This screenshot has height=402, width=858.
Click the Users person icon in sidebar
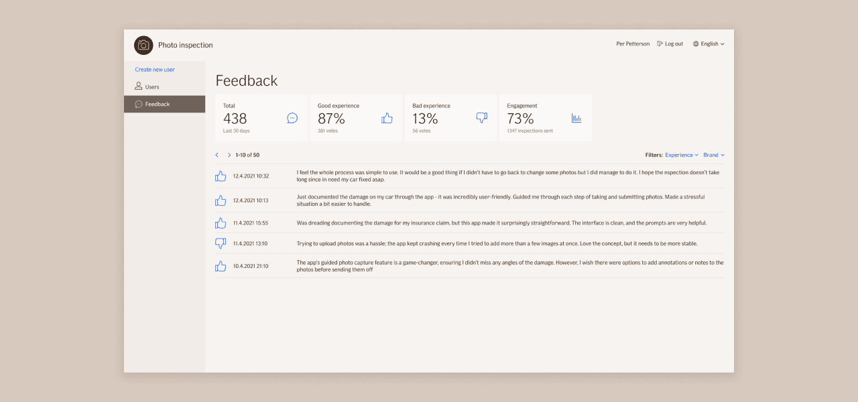138,86
